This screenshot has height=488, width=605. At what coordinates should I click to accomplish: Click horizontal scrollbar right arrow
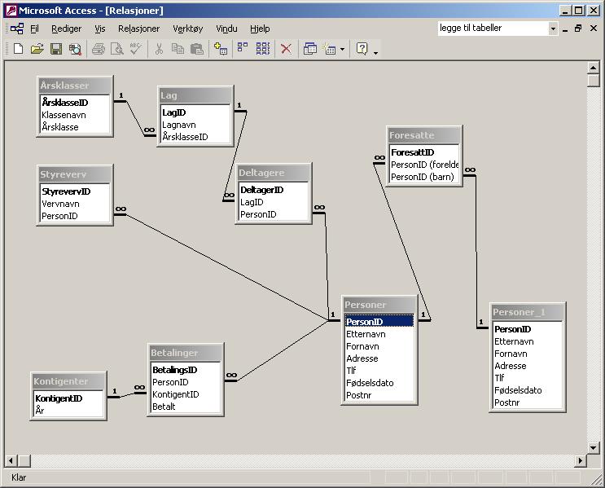(x=580, y=460)
